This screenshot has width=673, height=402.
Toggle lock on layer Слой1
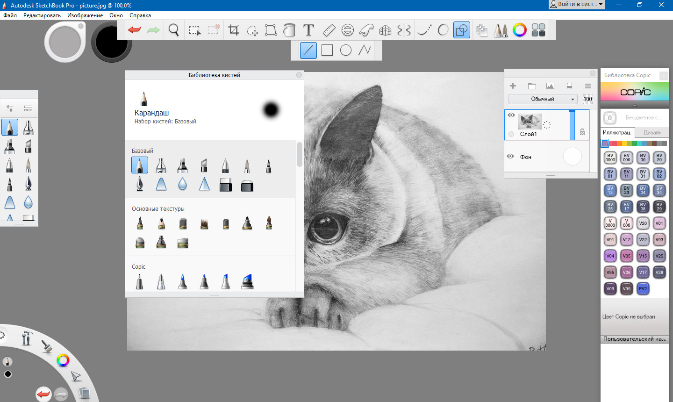(x=582, y=132)
